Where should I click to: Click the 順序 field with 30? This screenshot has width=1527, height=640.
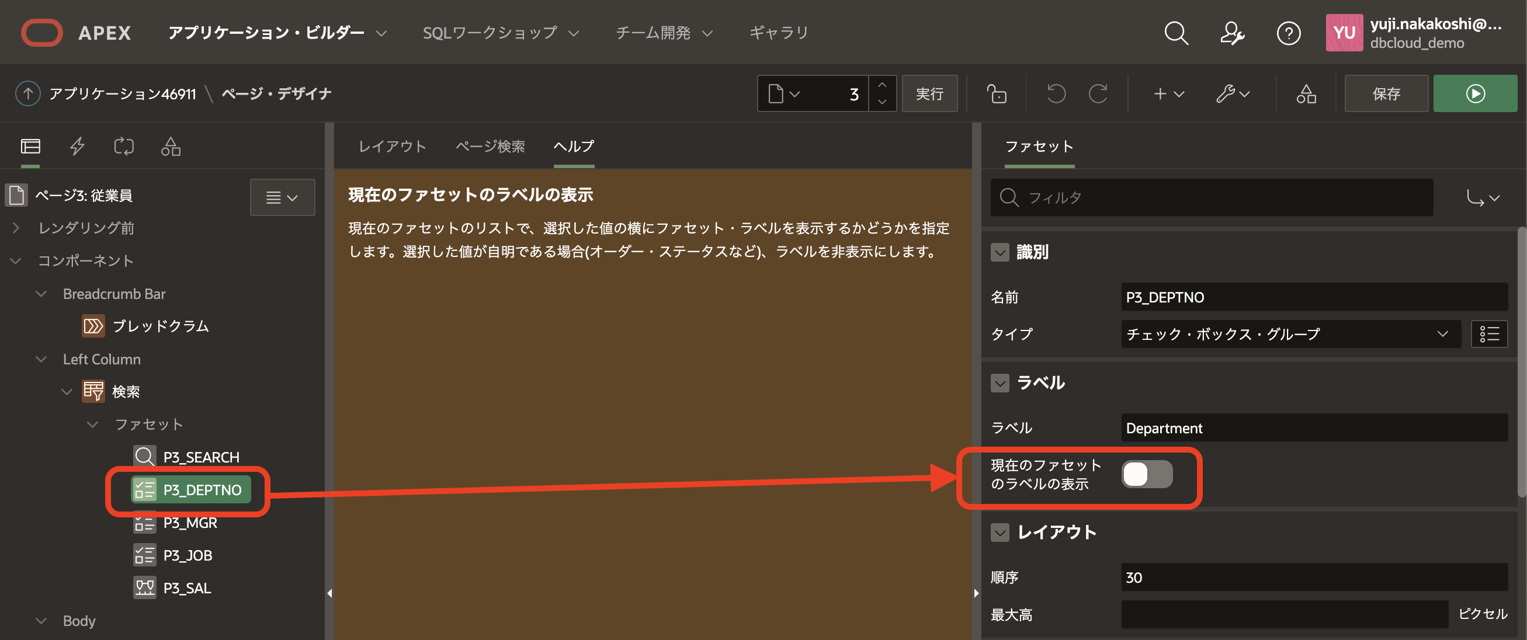click(x=1314, y=577)
